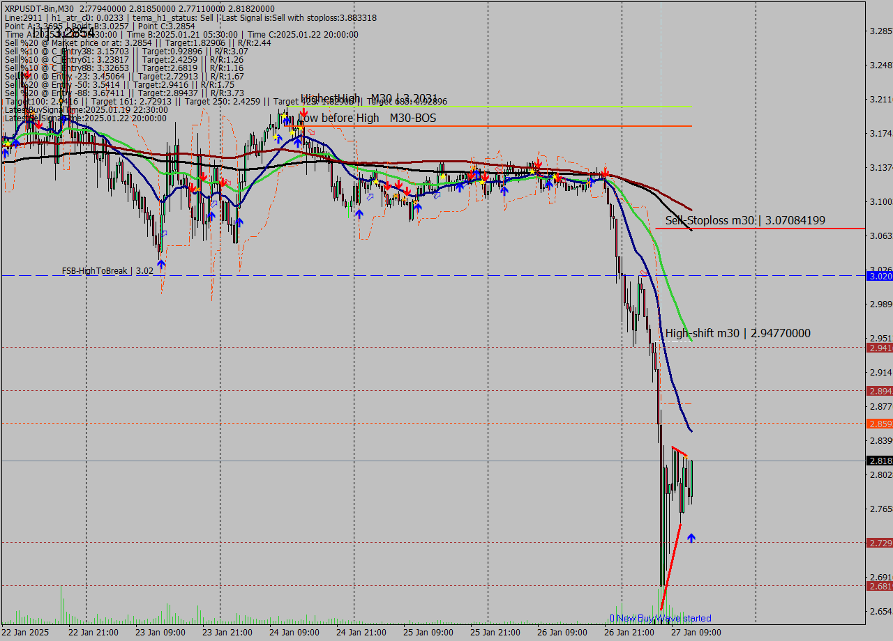
Task: Select the HighestHigh M30 3.2031 label
Action: pos(369,99)
